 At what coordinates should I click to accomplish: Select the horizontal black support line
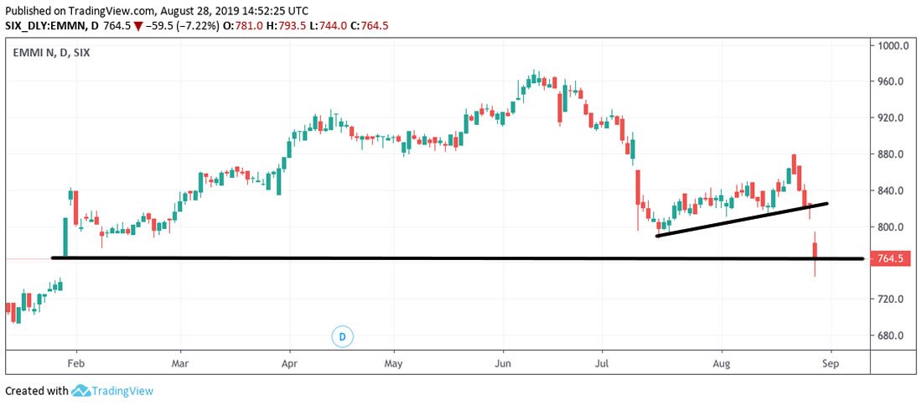point(419,258)
